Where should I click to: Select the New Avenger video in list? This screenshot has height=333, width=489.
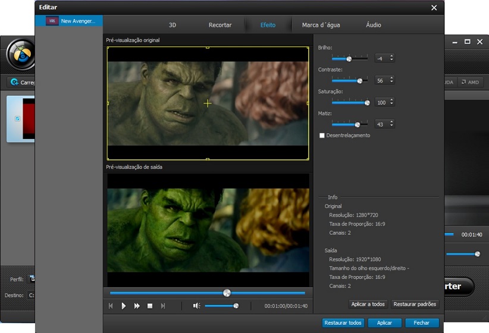click(70, 21)
